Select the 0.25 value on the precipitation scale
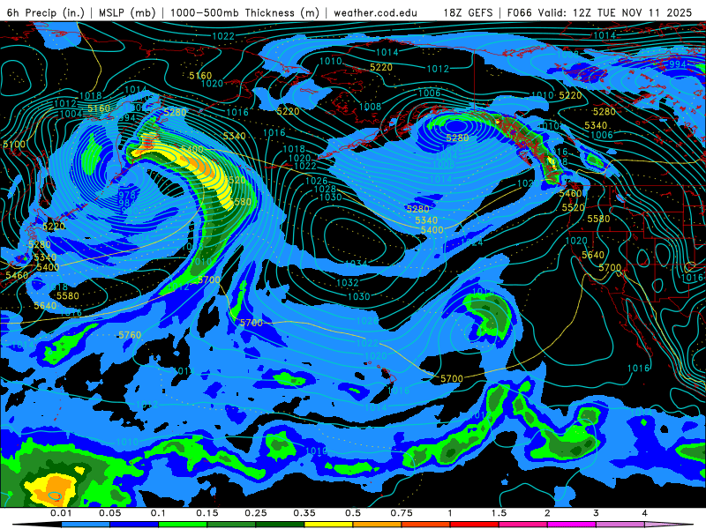This screenshot has height=529, width=706. tap(256, 513)
